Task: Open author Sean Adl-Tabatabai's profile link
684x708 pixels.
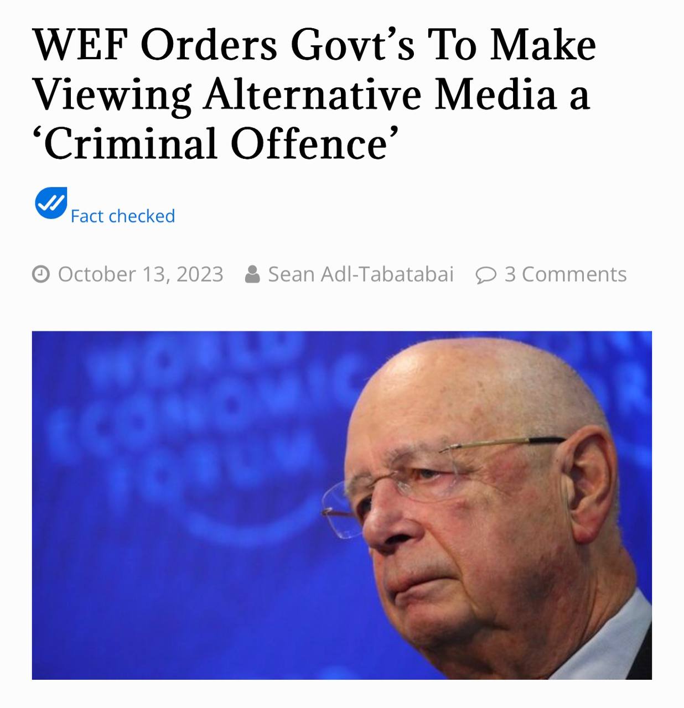Action: click(x=361, y=274)
